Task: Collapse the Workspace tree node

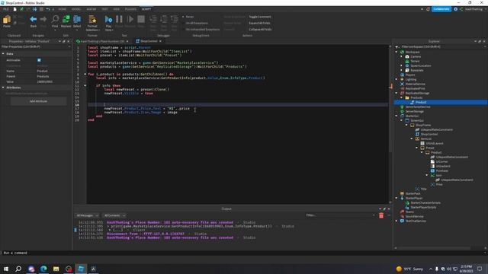Action: click(x=396, y=52)
